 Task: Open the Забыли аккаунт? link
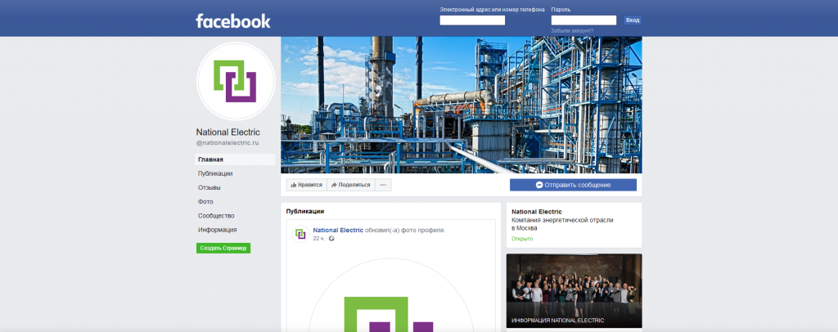[572, 31]
